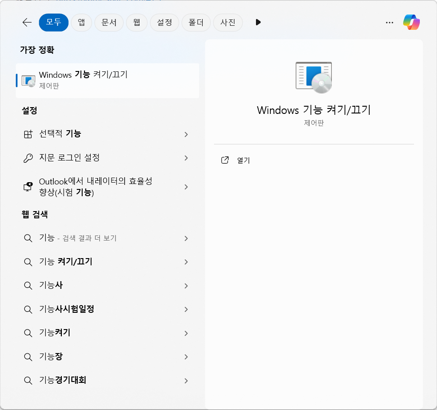Switch to the 웹 filter tab
This screenshot has height=410, width=437.
136,22
